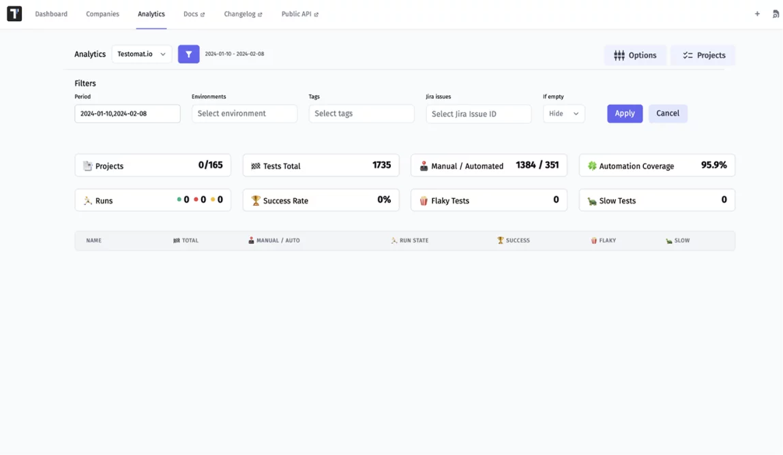
Task: Open the Changelog external link
Action: [243, 14]
